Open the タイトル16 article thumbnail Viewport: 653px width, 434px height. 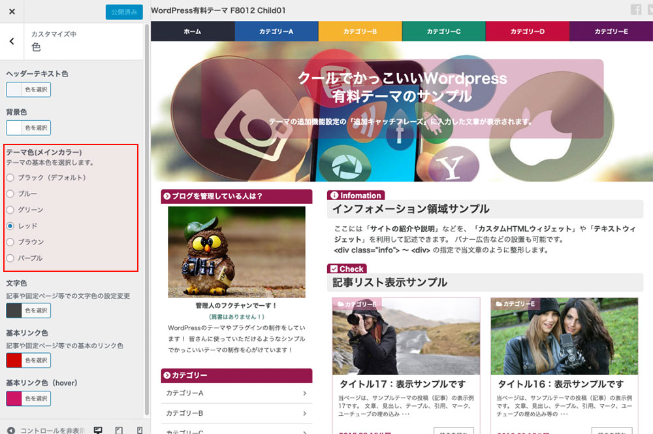tap(564, 336)
